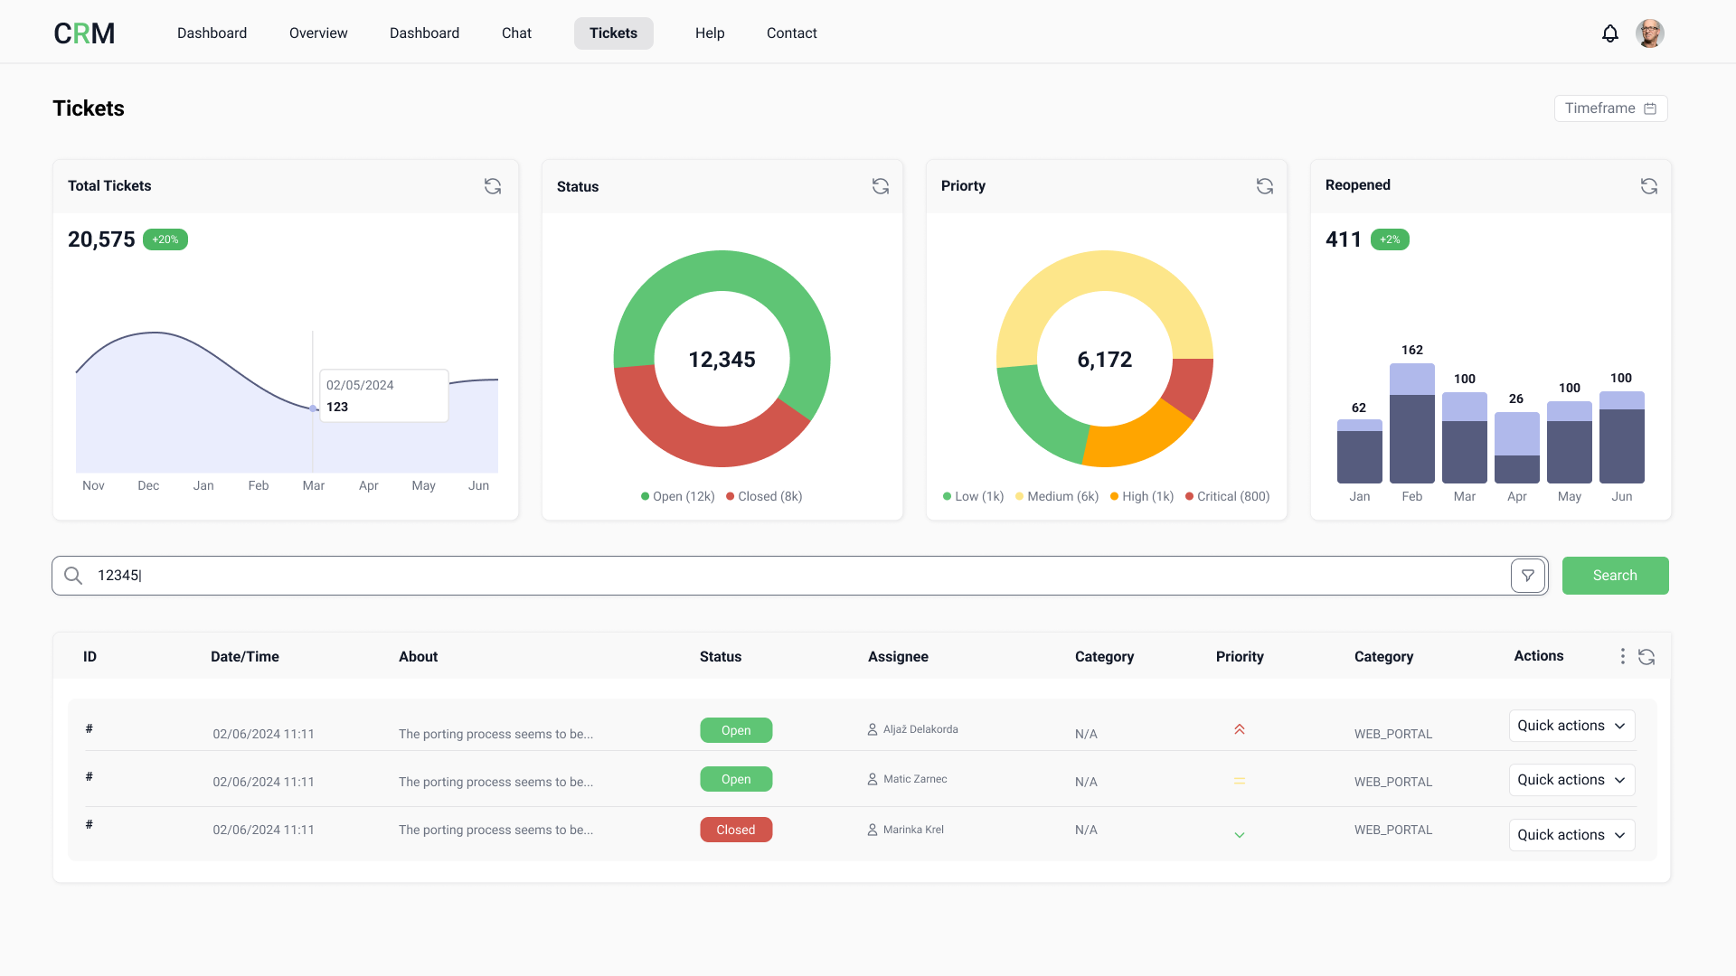Refresh the Status donut chart

[x=881, y=186]
